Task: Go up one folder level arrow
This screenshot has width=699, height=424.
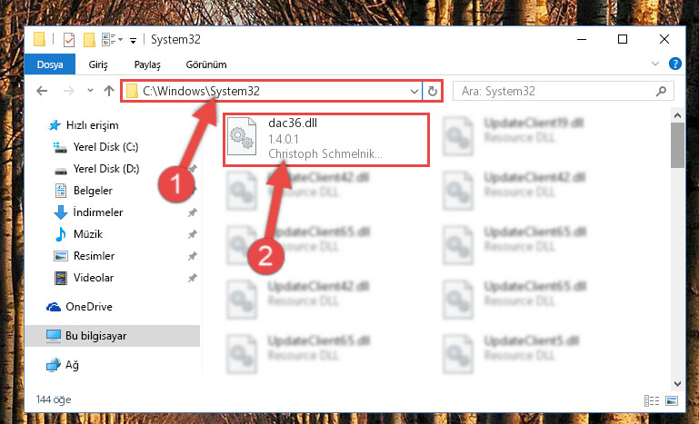Action: [x=109, y=91]
